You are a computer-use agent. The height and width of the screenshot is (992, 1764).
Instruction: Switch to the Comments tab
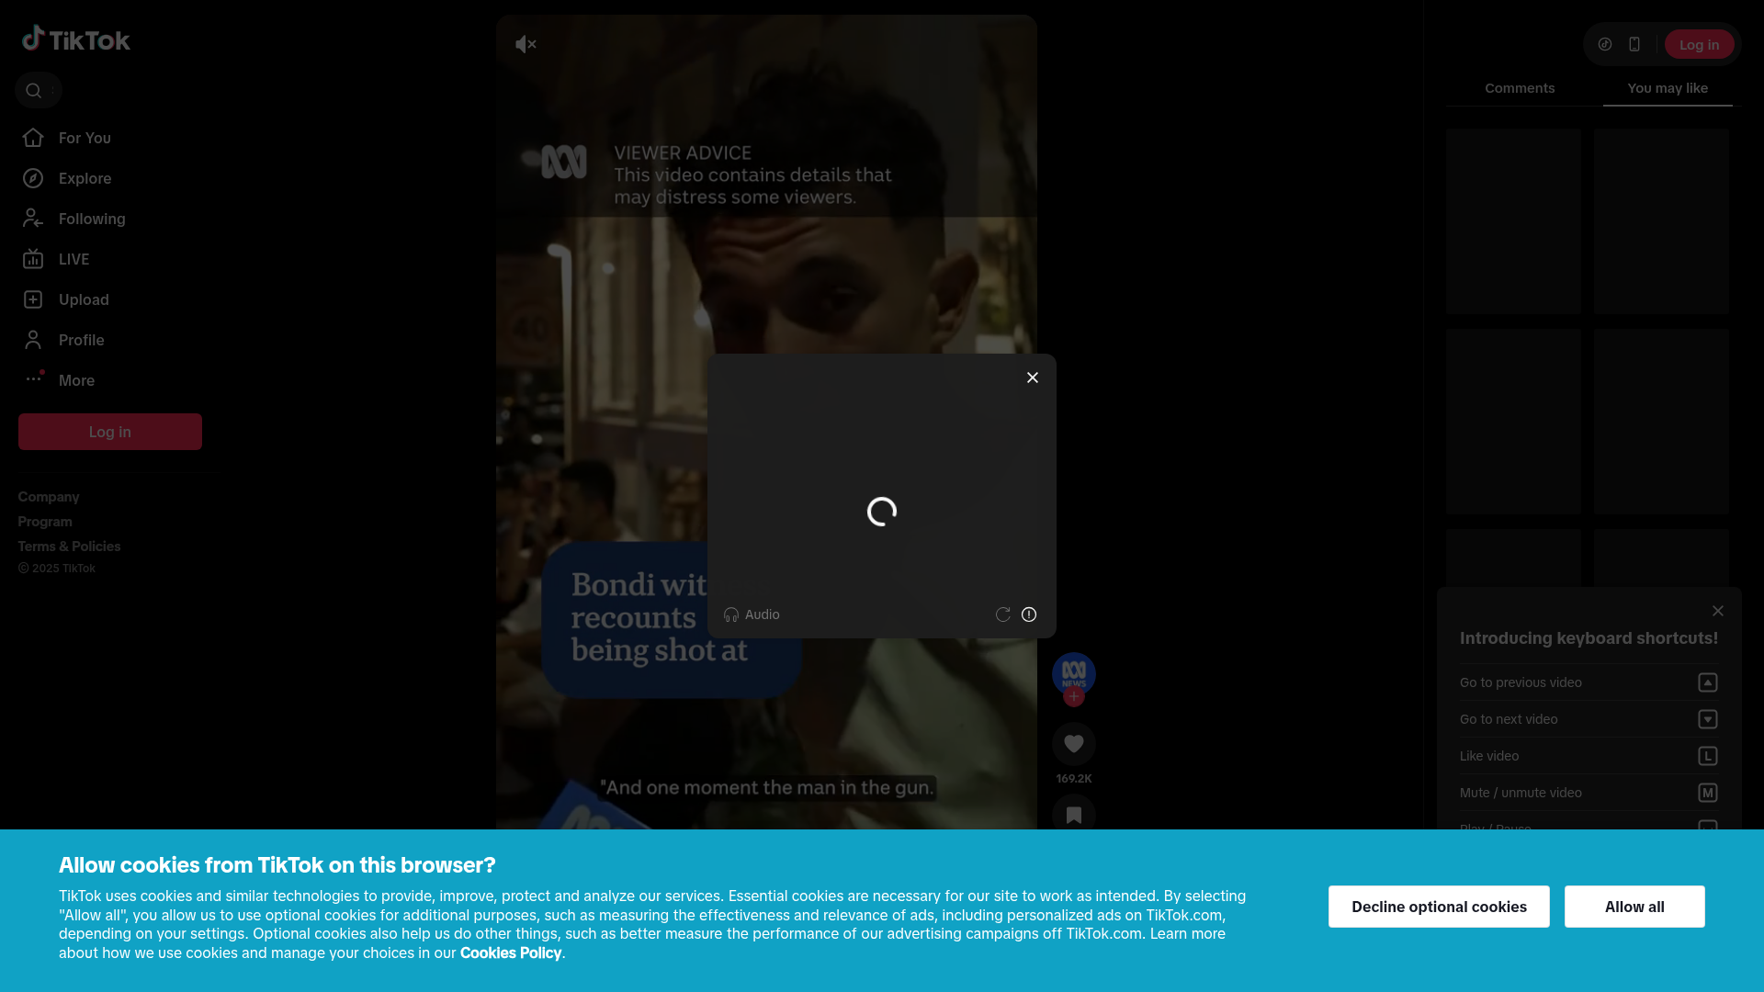click(x=1520, y=88)
